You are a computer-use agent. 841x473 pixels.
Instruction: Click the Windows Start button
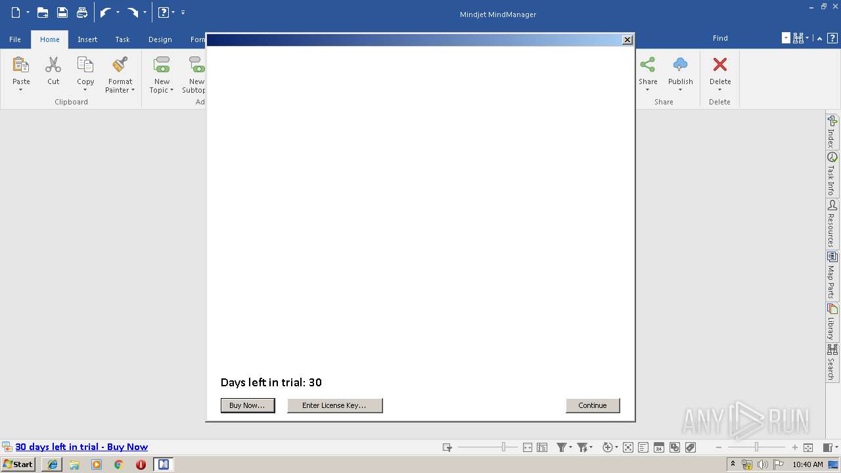[18, 464]
